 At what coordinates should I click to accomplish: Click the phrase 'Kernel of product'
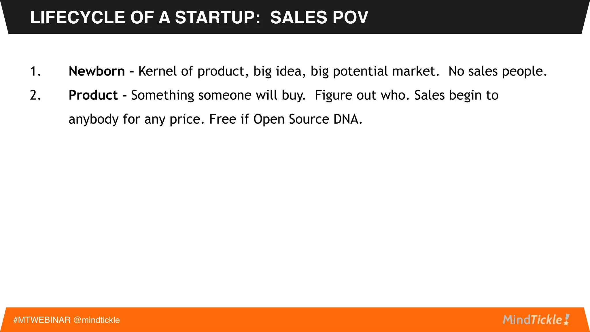click(x=191, y=71)
